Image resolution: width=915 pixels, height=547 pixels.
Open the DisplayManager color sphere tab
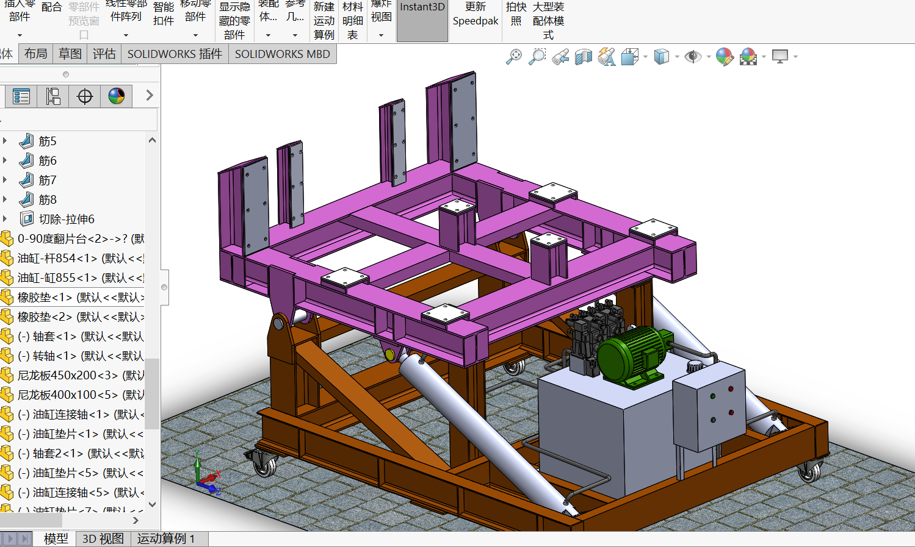(x=117, y=96)
